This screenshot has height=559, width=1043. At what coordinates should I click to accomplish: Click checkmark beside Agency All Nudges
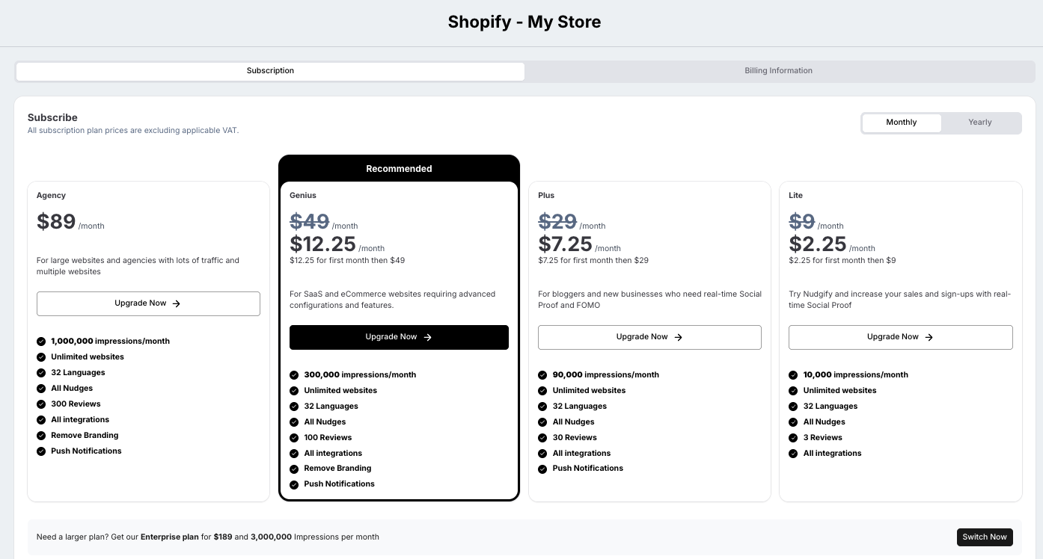pyautogui.click(x=41, y=389)
